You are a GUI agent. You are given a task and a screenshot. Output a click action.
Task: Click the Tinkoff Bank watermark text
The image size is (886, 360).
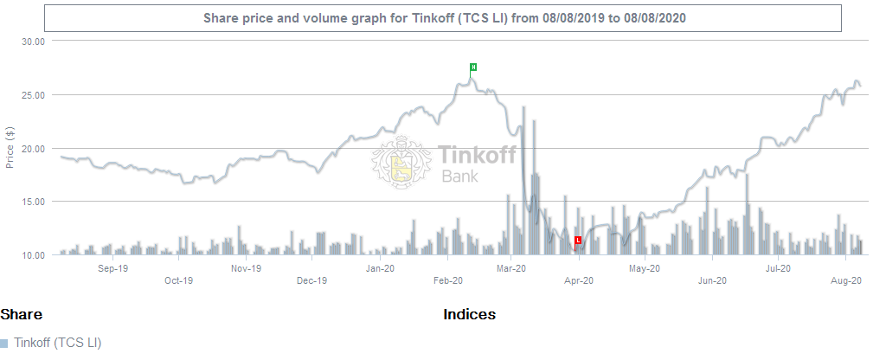pyautogui.click(x=478, y=164)
